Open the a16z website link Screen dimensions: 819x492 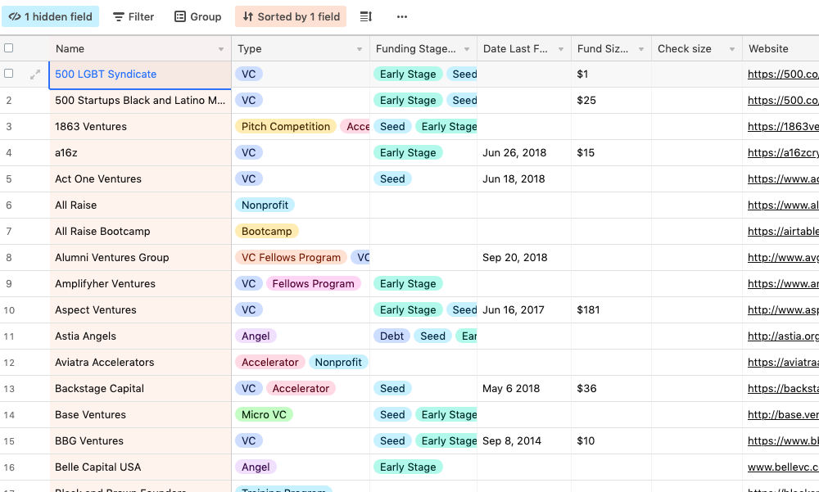coord(783,152)
